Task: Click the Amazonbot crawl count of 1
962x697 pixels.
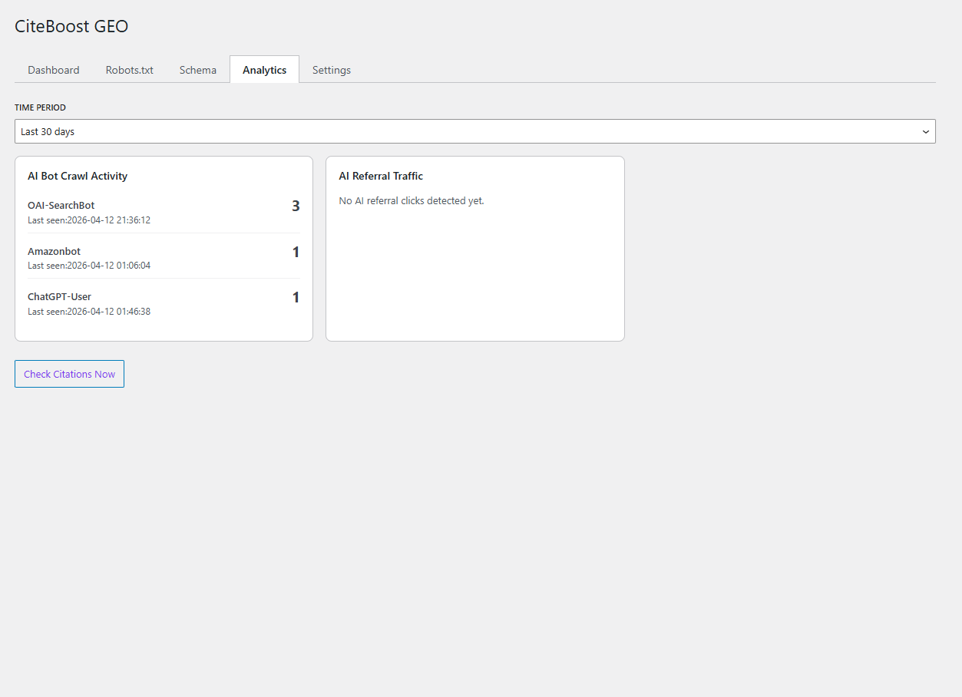Action: (296, 251)
